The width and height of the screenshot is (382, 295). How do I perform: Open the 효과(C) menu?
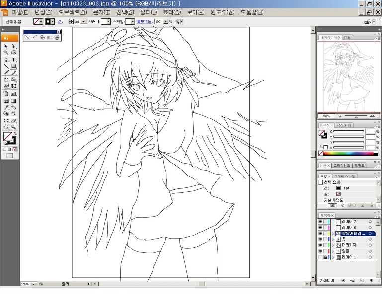pyautogui.click(x=172, y=12)
